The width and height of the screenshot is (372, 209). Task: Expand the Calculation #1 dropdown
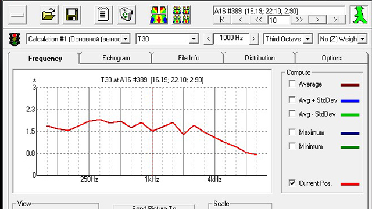pyautogui.click(x=126, y=39)
